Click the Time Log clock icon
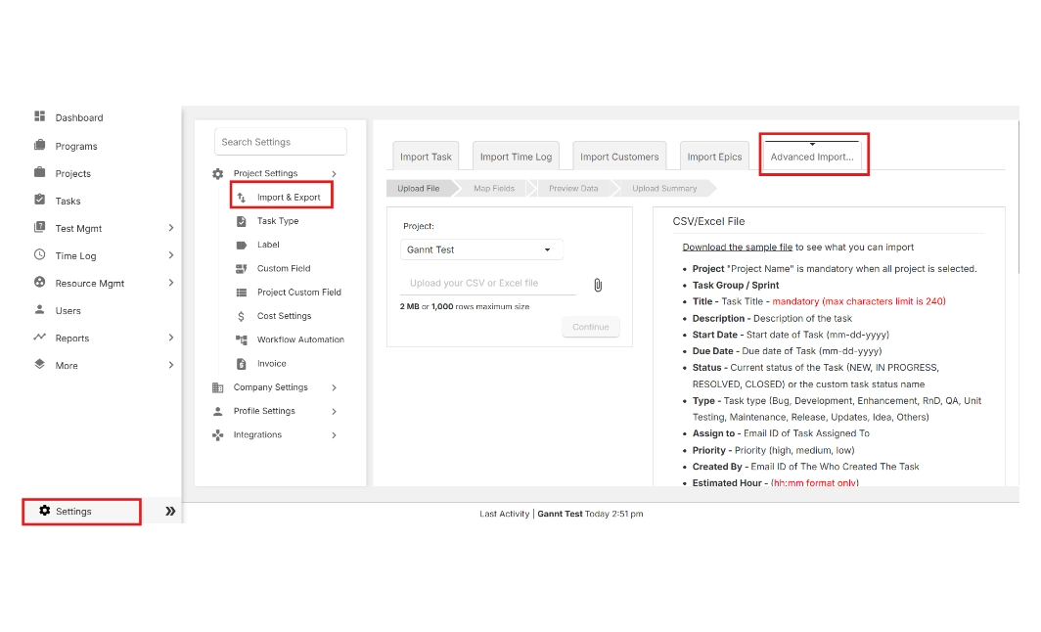This screenshot has height=632, width=1041. [x=40, y=254]
